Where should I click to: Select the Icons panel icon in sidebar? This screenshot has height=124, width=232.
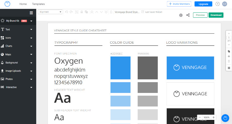click(2, 38)
